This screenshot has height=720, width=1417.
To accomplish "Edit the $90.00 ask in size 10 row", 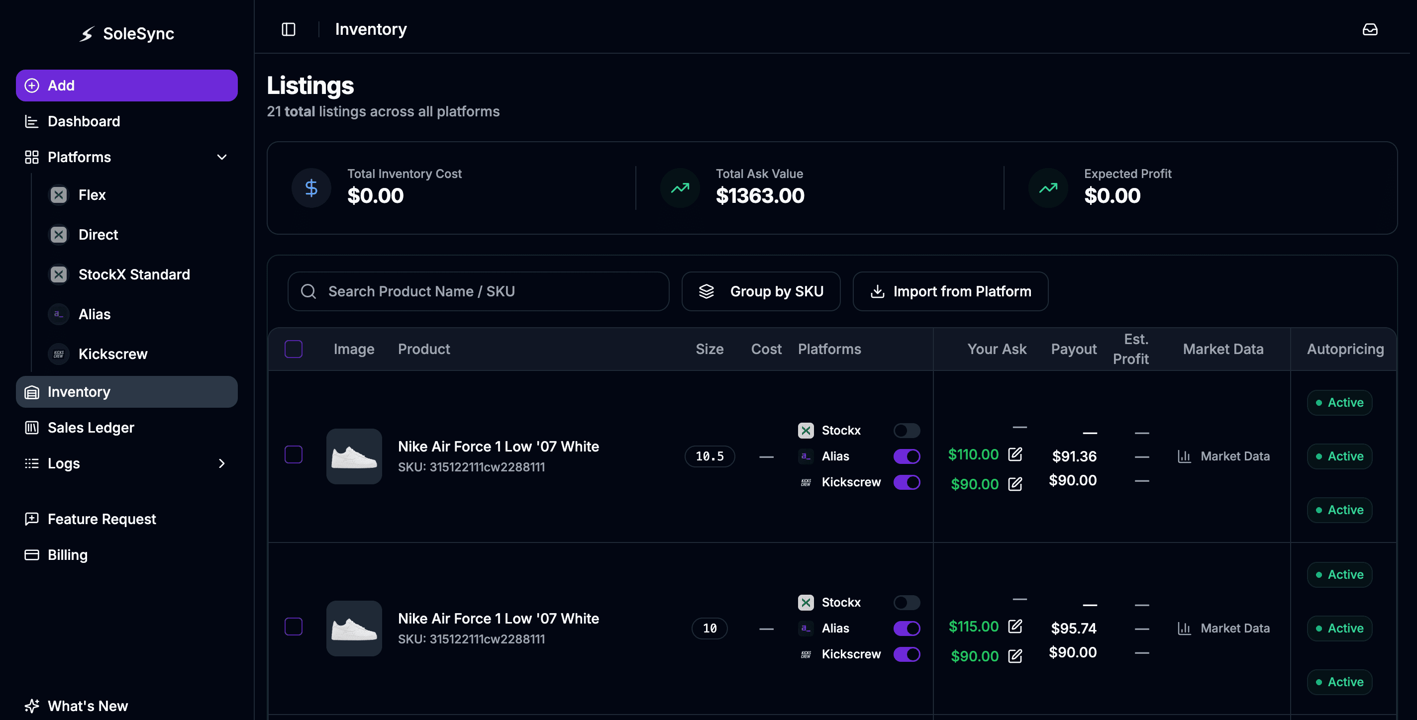I will tap(1015, 656).
